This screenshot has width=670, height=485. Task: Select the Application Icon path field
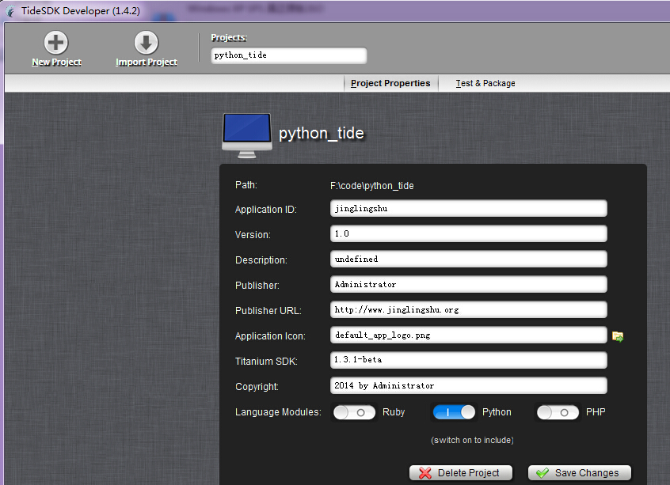click(x=469, y=335)
